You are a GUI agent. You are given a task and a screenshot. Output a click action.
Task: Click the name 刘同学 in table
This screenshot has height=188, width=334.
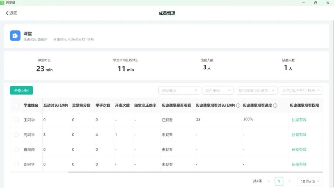tap(29, 164)
